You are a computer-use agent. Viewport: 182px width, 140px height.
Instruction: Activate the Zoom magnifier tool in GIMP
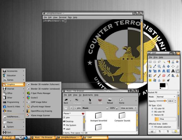(x=159, y=66)
